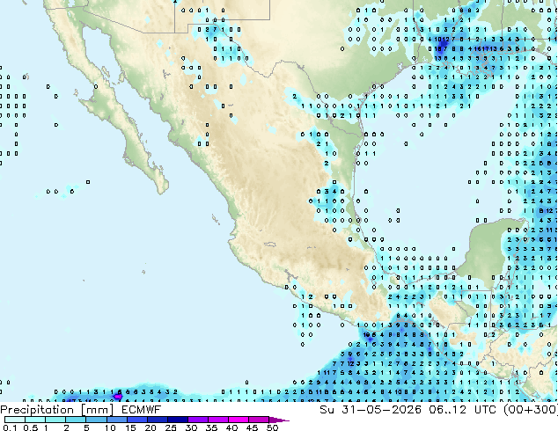Click the 20–25 mm dark blue legend segment
Viewport: 558px width, 431px height.
[158, 420]
